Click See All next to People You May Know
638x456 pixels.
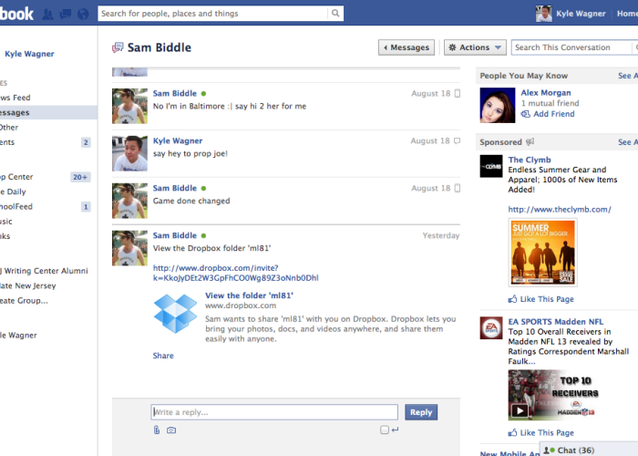[628, 76]
